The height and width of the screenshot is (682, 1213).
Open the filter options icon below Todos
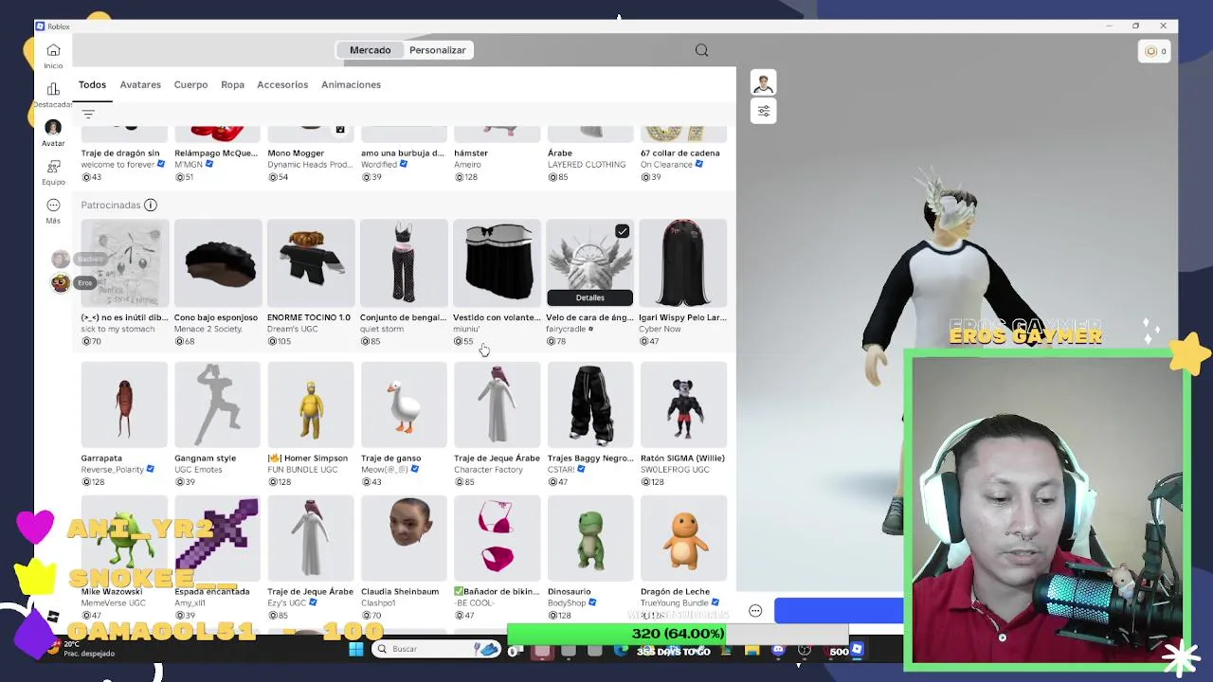tap(88, 115)
